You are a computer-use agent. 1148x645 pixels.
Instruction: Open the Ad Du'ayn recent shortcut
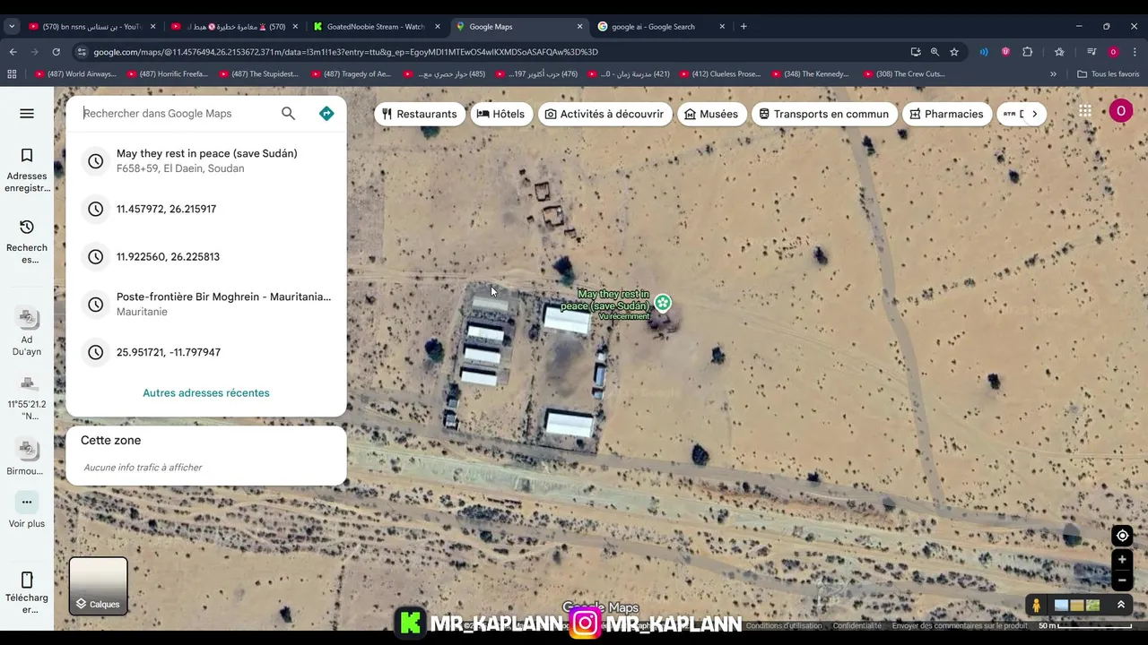pyautogui.click(x=27, y=331)
